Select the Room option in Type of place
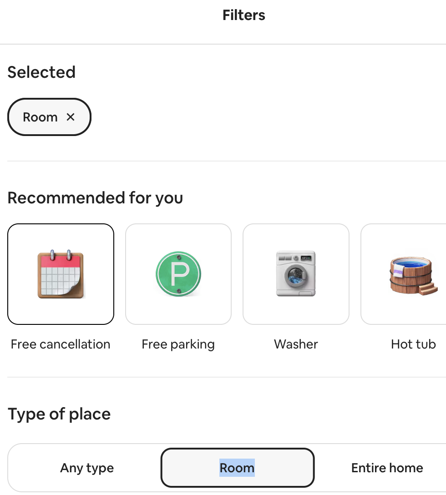The height and width of the screenshot is (495, 446). point(237,468)
